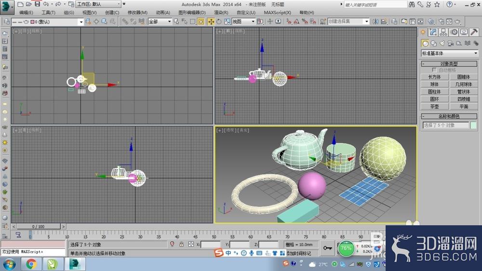Viewport: 482px width, 271px height.
Task: Select the Bind to Space Warp tool
Action: coord(141,22)
